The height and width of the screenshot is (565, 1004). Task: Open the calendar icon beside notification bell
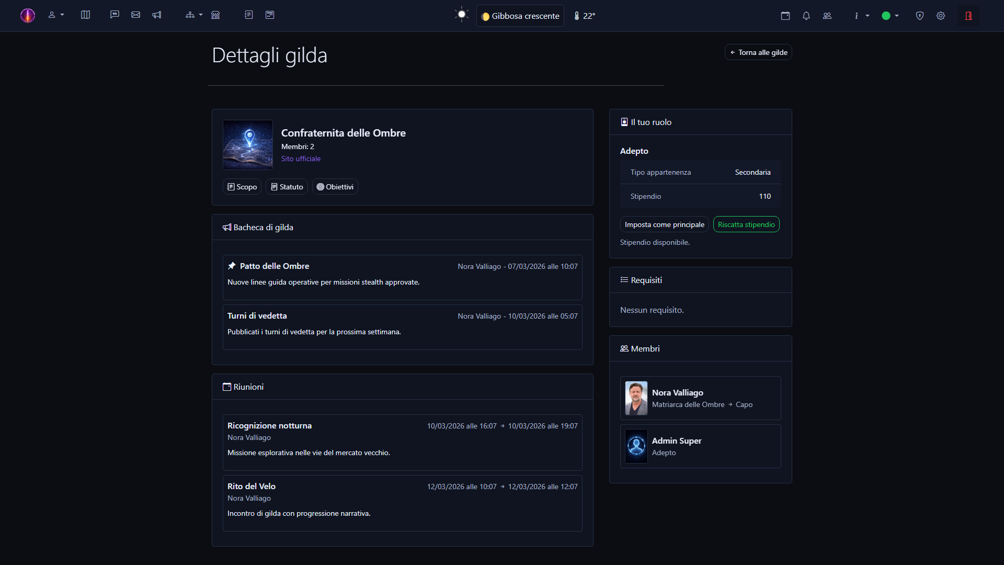[785, 16]
